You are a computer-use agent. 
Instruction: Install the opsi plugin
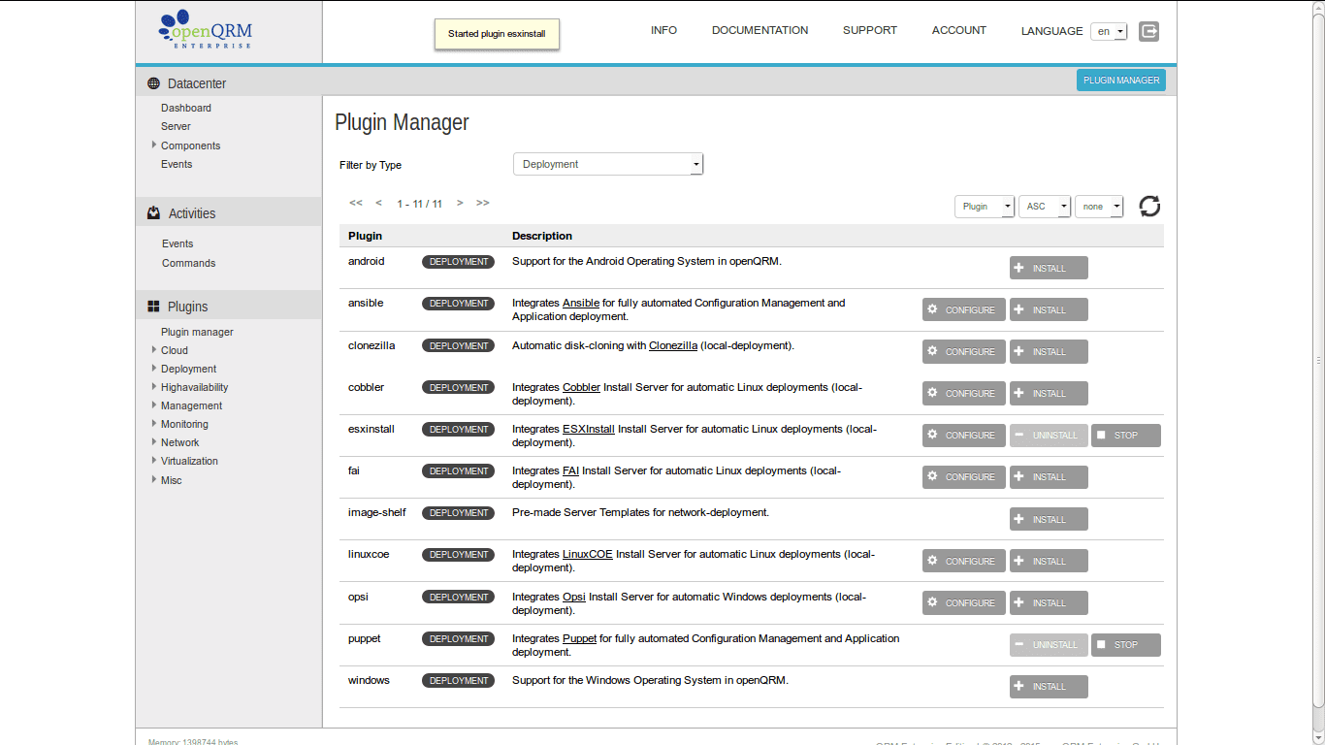point(1049,602)
